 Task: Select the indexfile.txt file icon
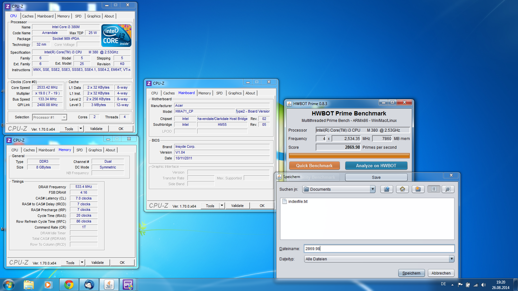tap(285, 201)
